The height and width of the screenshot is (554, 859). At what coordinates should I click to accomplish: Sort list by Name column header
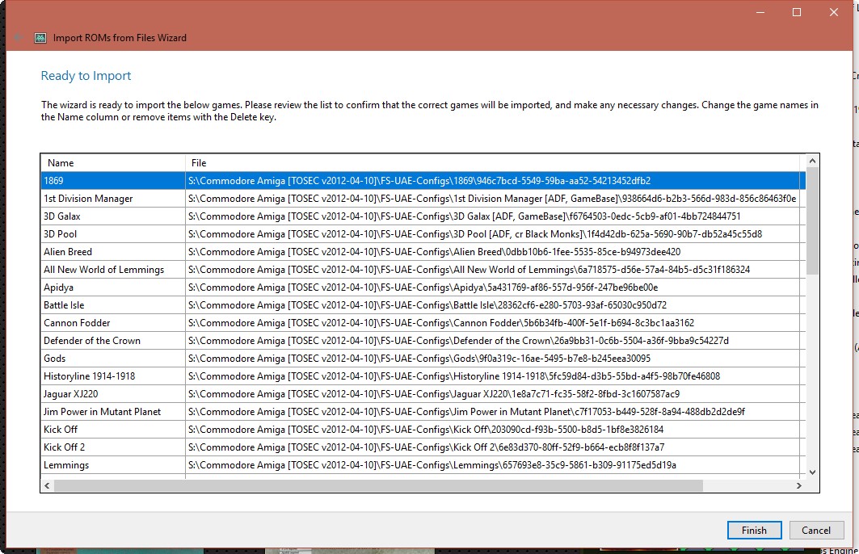113,163
